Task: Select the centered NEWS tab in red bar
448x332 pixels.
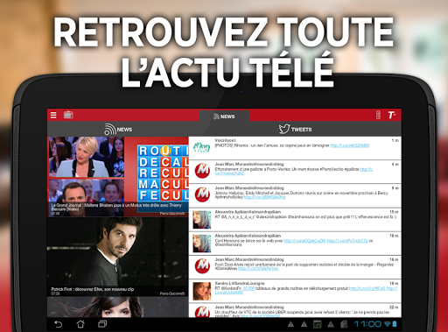Action: point(224,117)
